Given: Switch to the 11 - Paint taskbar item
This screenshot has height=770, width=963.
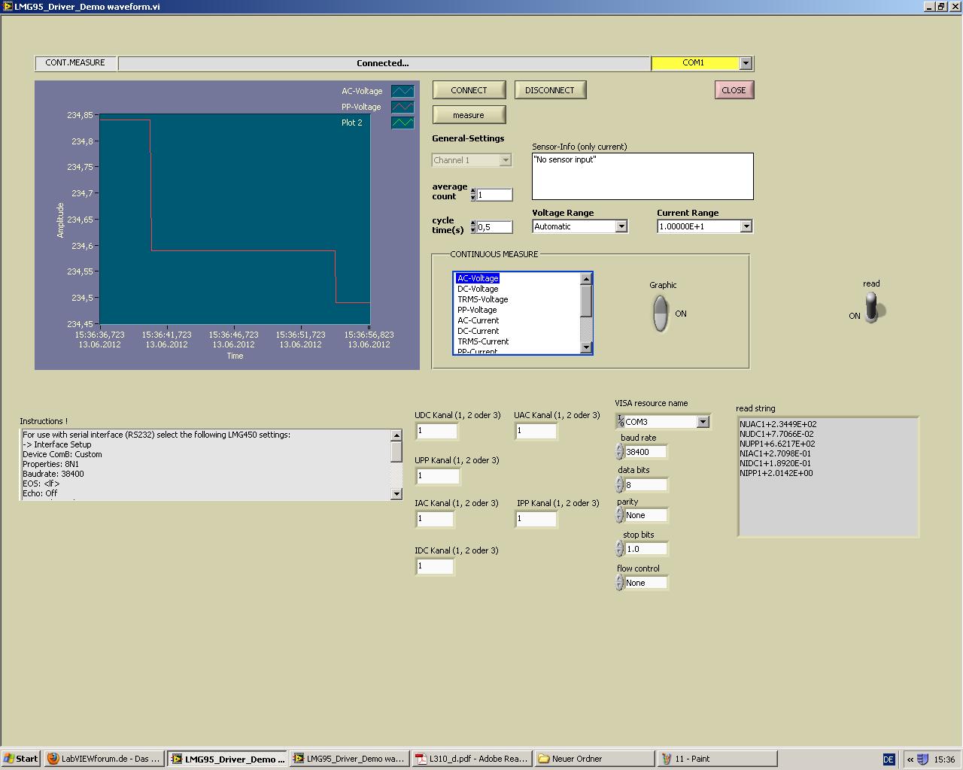Looking at the screenshot, I should 716,759.
